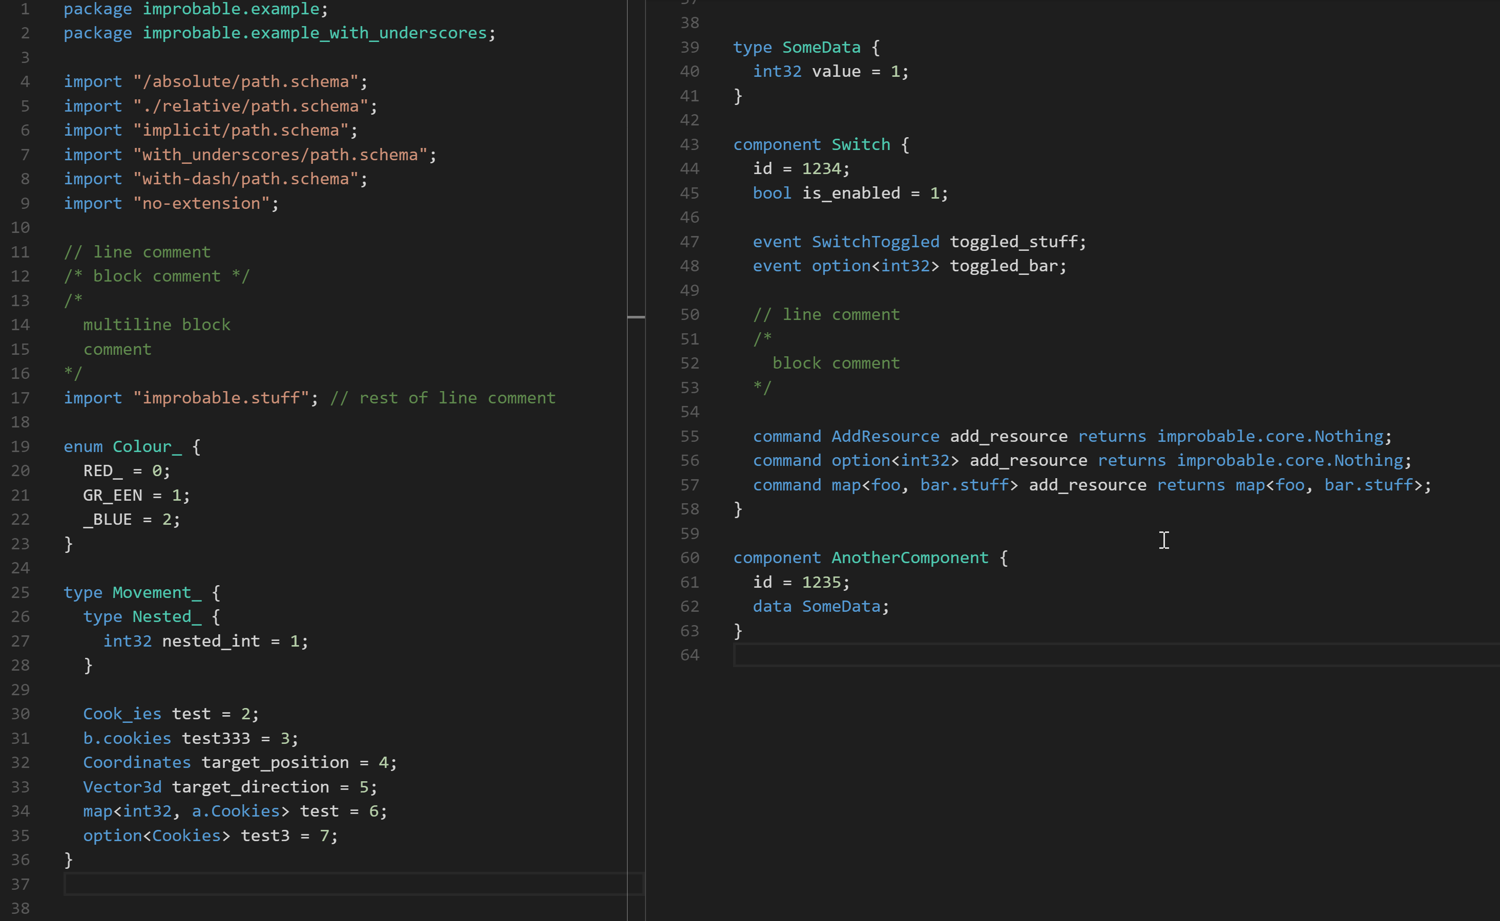Click the "/absolute/path.schema" import string
Image resolution: width=1500 pixels, height=921 pixels.
tap(245, 81)
